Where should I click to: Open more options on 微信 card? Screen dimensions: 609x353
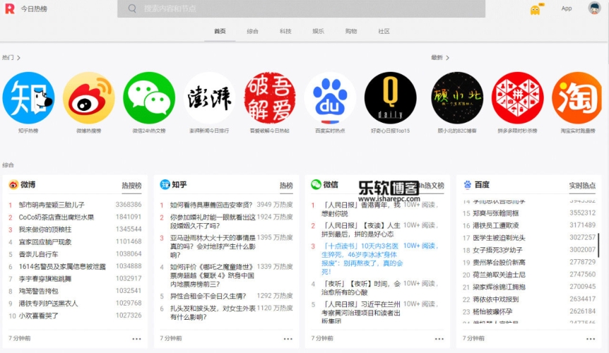coord(439,339)
